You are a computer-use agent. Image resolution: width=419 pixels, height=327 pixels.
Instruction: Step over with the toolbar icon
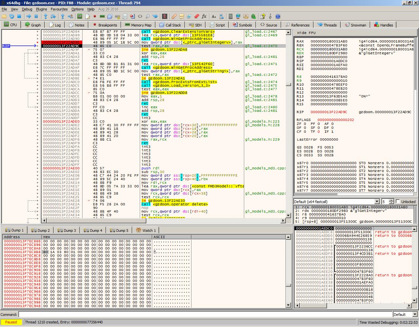click(x=53, y=16)
